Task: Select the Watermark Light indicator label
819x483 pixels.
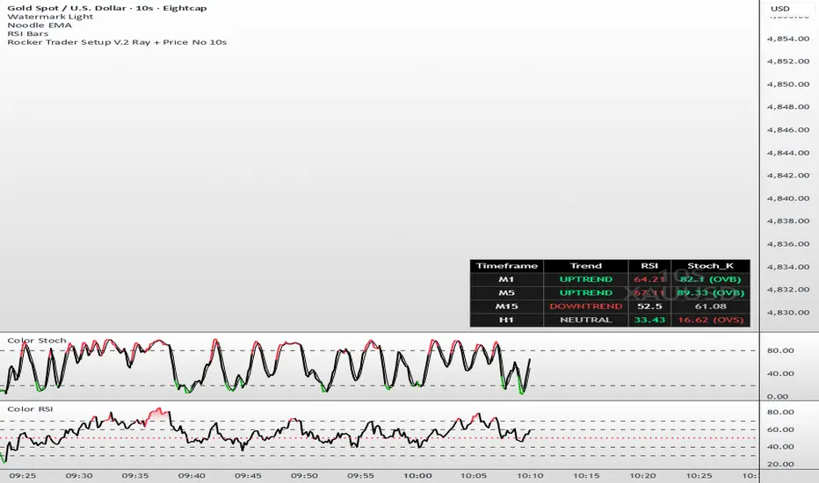Action: pyautogui.click(x=50, y=17)
